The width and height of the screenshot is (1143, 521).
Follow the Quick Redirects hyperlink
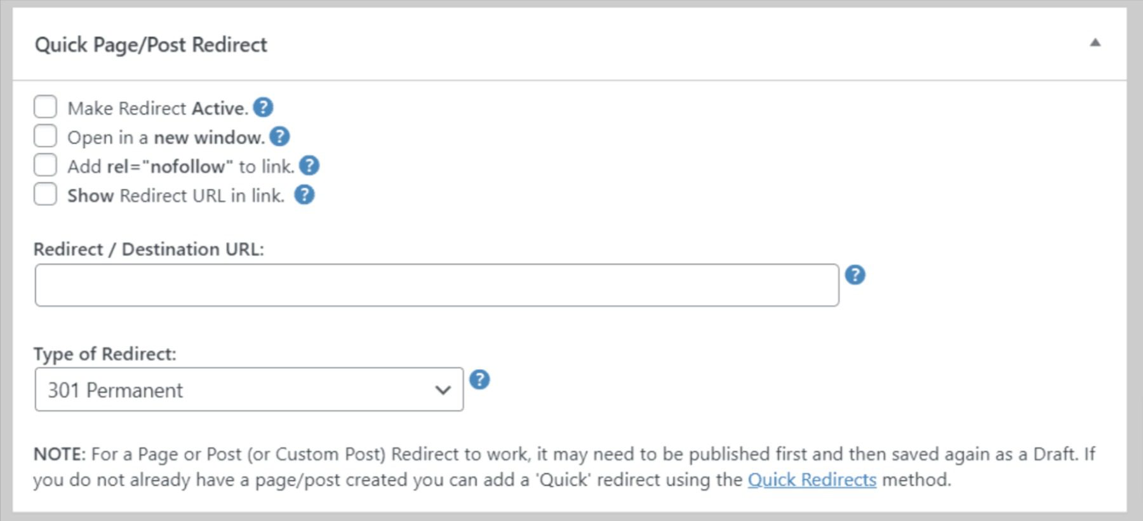click(x=812, y=480)
